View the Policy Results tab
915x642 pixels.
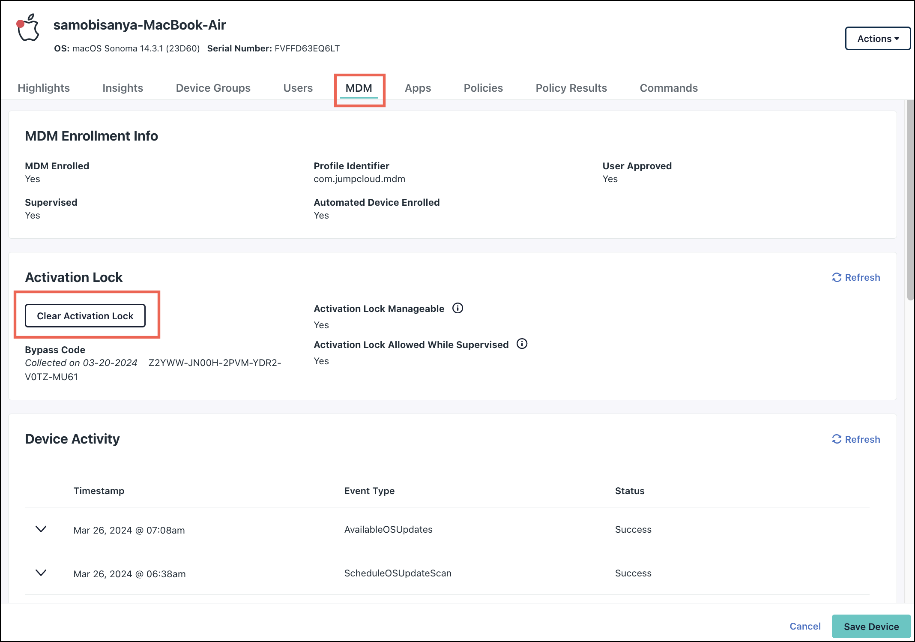[x=571, y=88]
